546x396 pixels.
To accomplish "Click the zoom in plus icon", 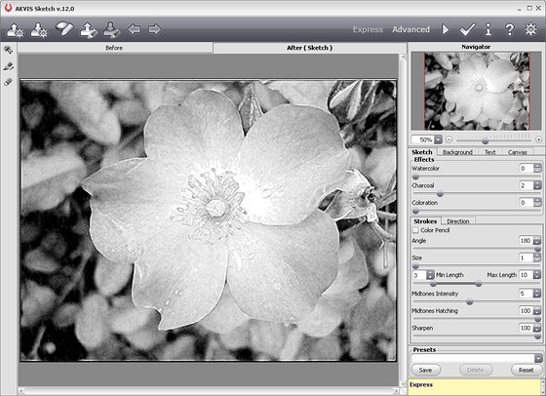I will 538,139.
